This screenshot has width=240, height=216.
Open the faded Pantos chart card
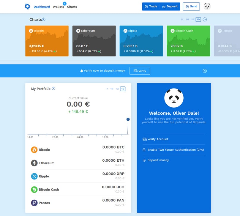tap(227, 41)
